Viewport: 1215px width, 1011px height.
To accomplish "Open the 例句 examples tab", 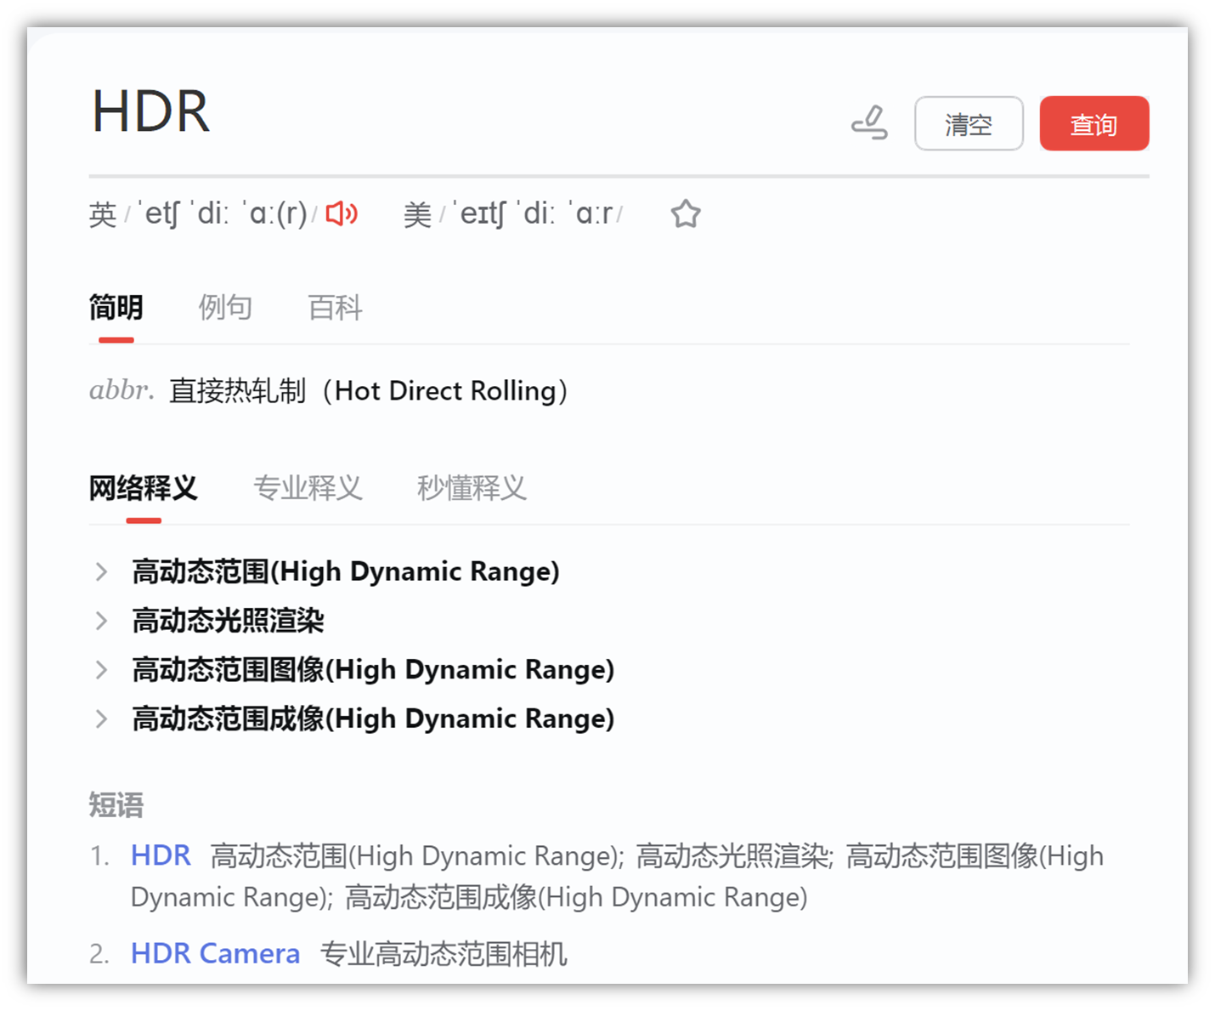I will tap(225, 308).
